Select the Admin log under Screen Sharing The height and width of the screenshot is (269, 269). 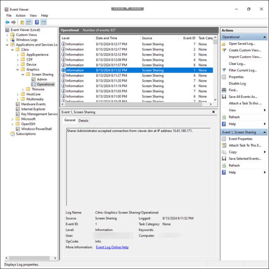coord(42,79)
